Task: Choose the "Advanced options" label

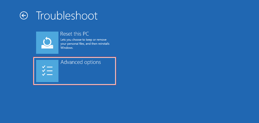Action: (81, 62)
